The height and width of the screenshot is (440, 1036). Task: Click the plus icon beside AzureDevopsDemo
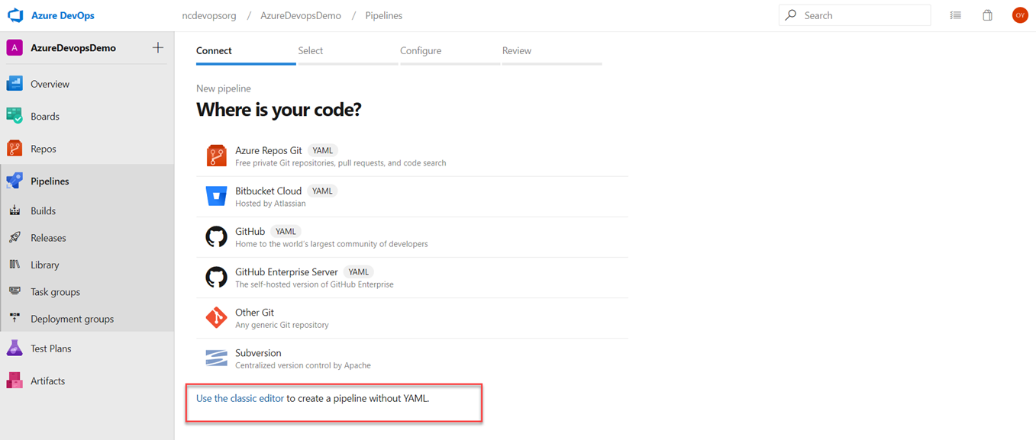pyautogui.click(x=158, y=47)
